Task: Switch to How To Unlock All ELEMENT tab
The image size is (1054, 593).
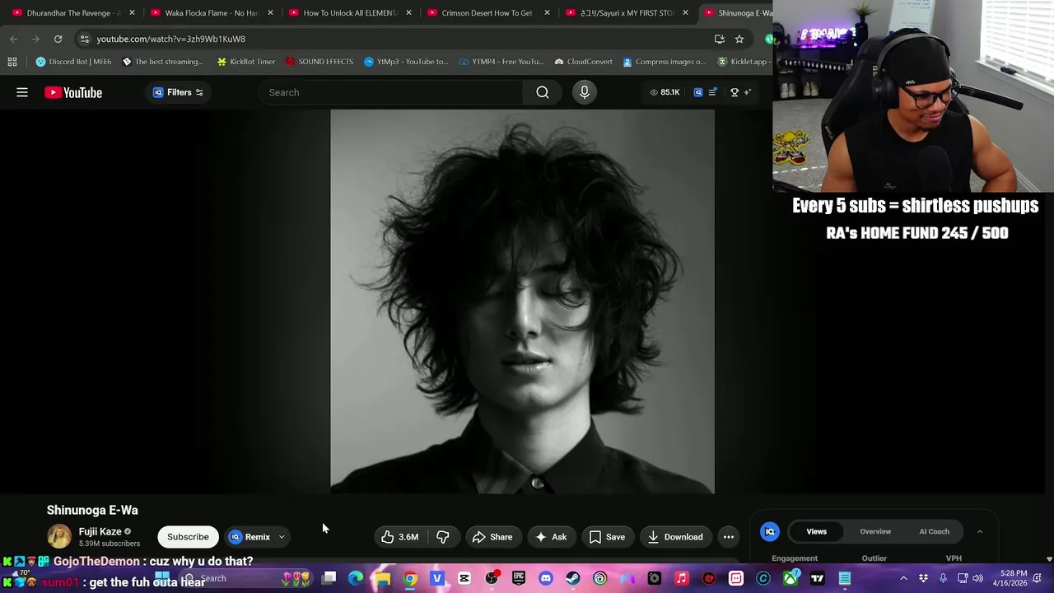Action: [349, 13]
